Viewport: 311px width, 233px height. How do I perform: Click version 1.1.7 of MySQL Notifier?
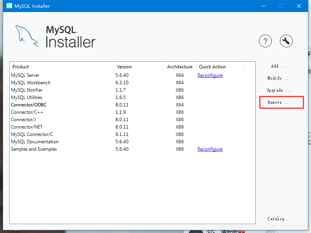click(x=121, y=90)
